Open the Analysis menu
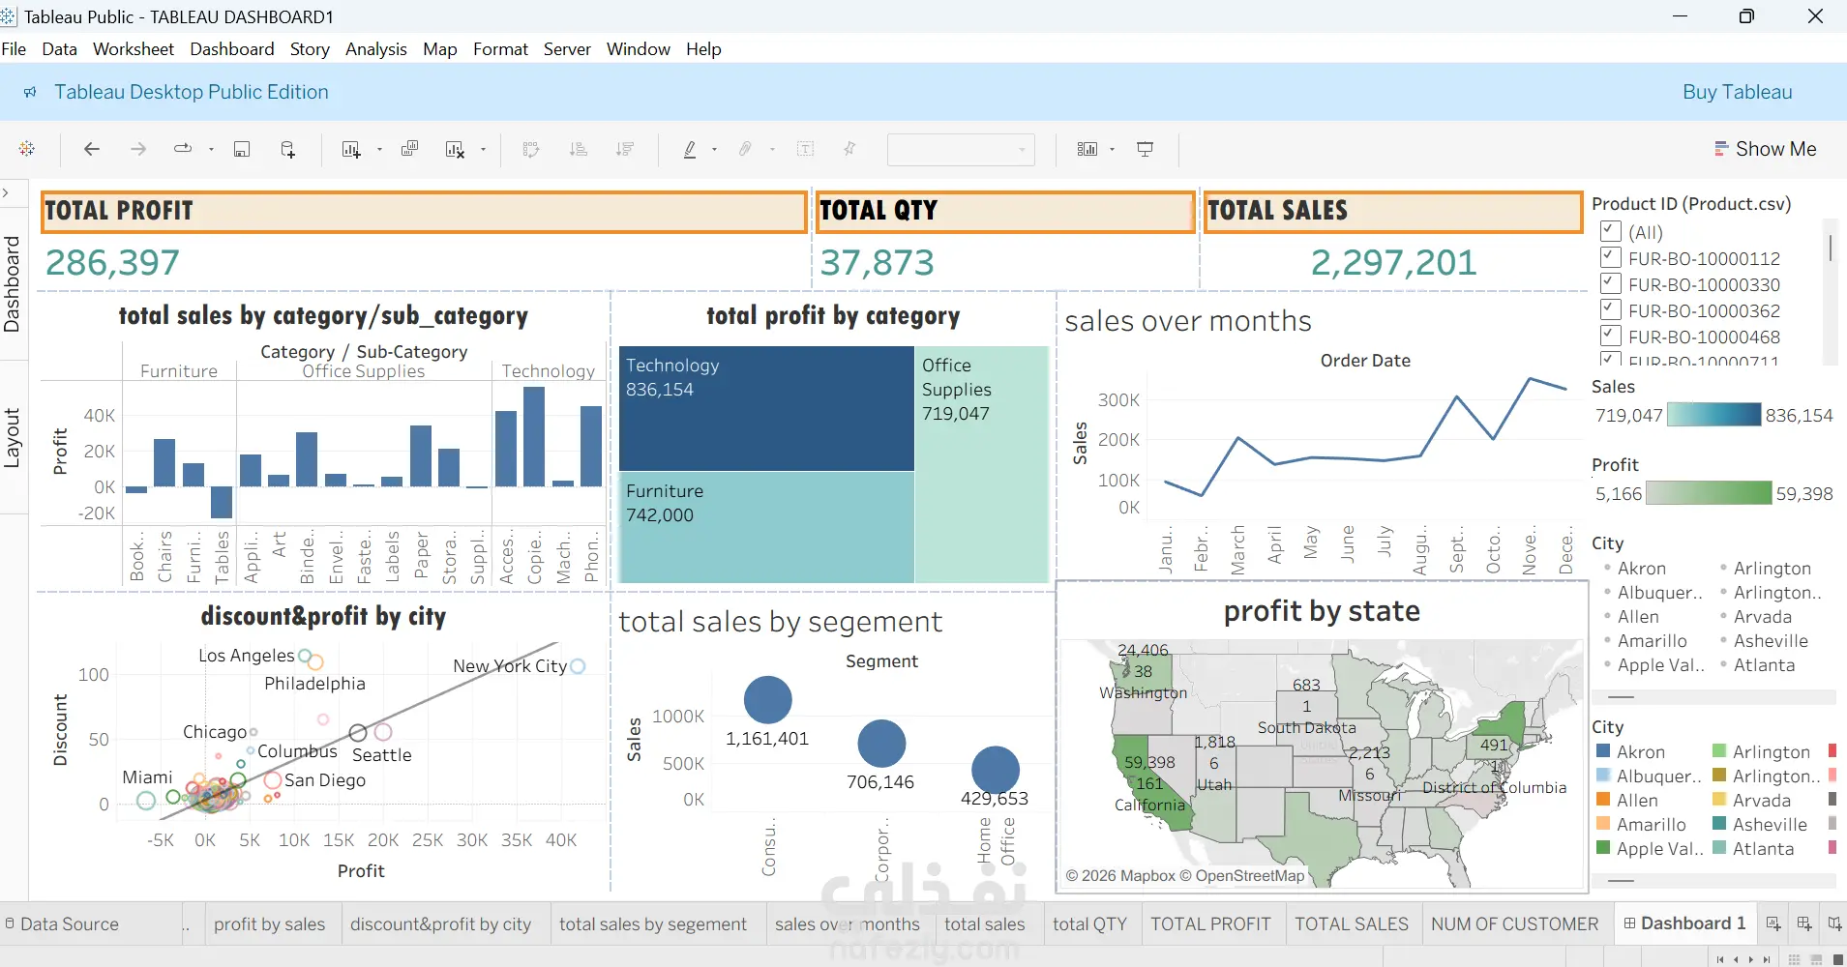The image size is (1847, 967). point(375,49)
